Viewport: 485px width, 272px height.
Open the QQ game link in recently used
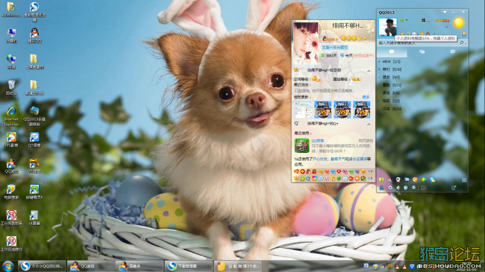(x=317, y=141)
